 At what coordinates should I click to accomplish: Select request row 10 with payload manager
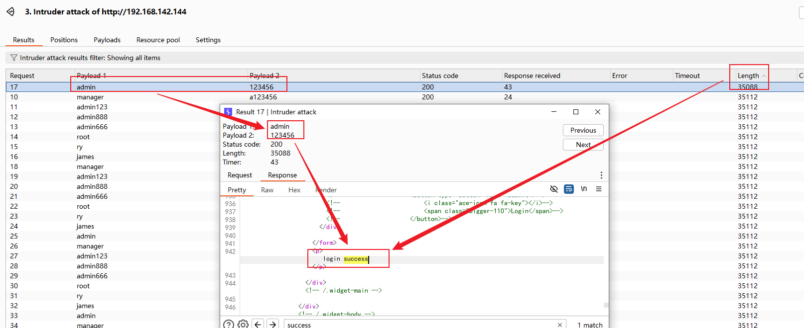coord(405,97)
